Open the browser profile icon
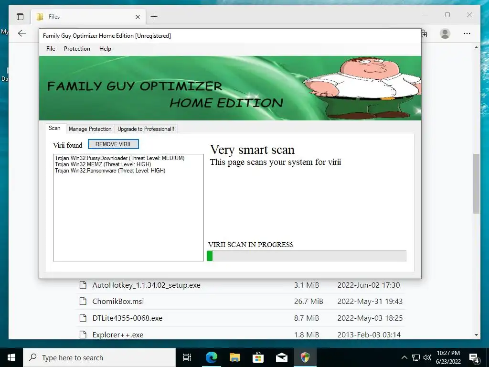 point(445,33)
